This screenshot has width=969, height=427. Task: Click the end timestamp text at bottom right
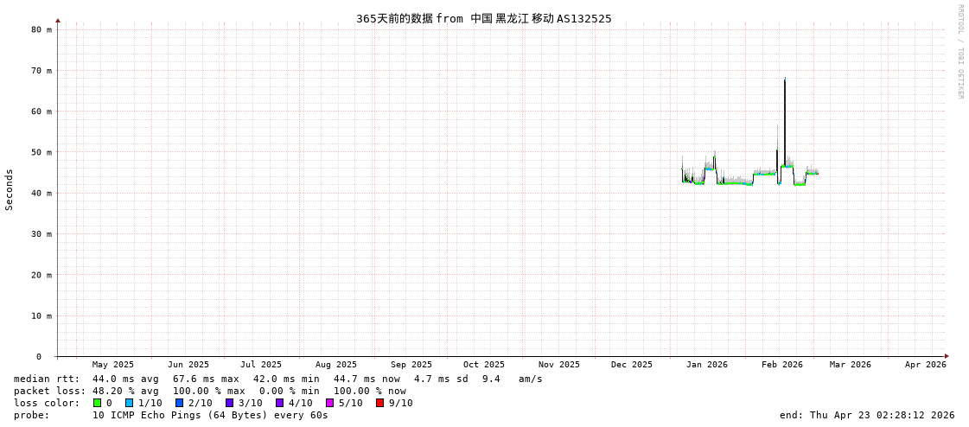click(866, 415)
